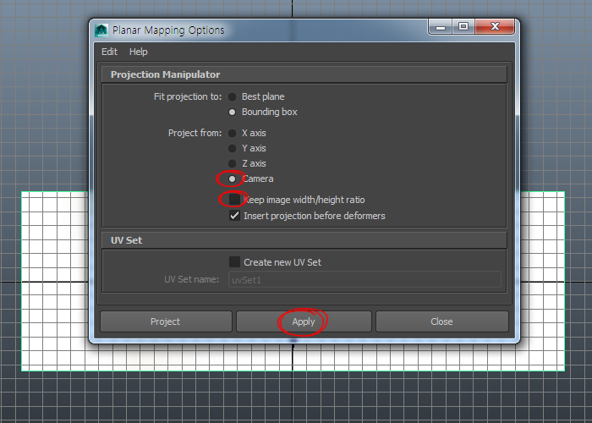Screen dimensions: 592x423
Task: Click the Maya icon in the title bar
Action: point(101,30)
